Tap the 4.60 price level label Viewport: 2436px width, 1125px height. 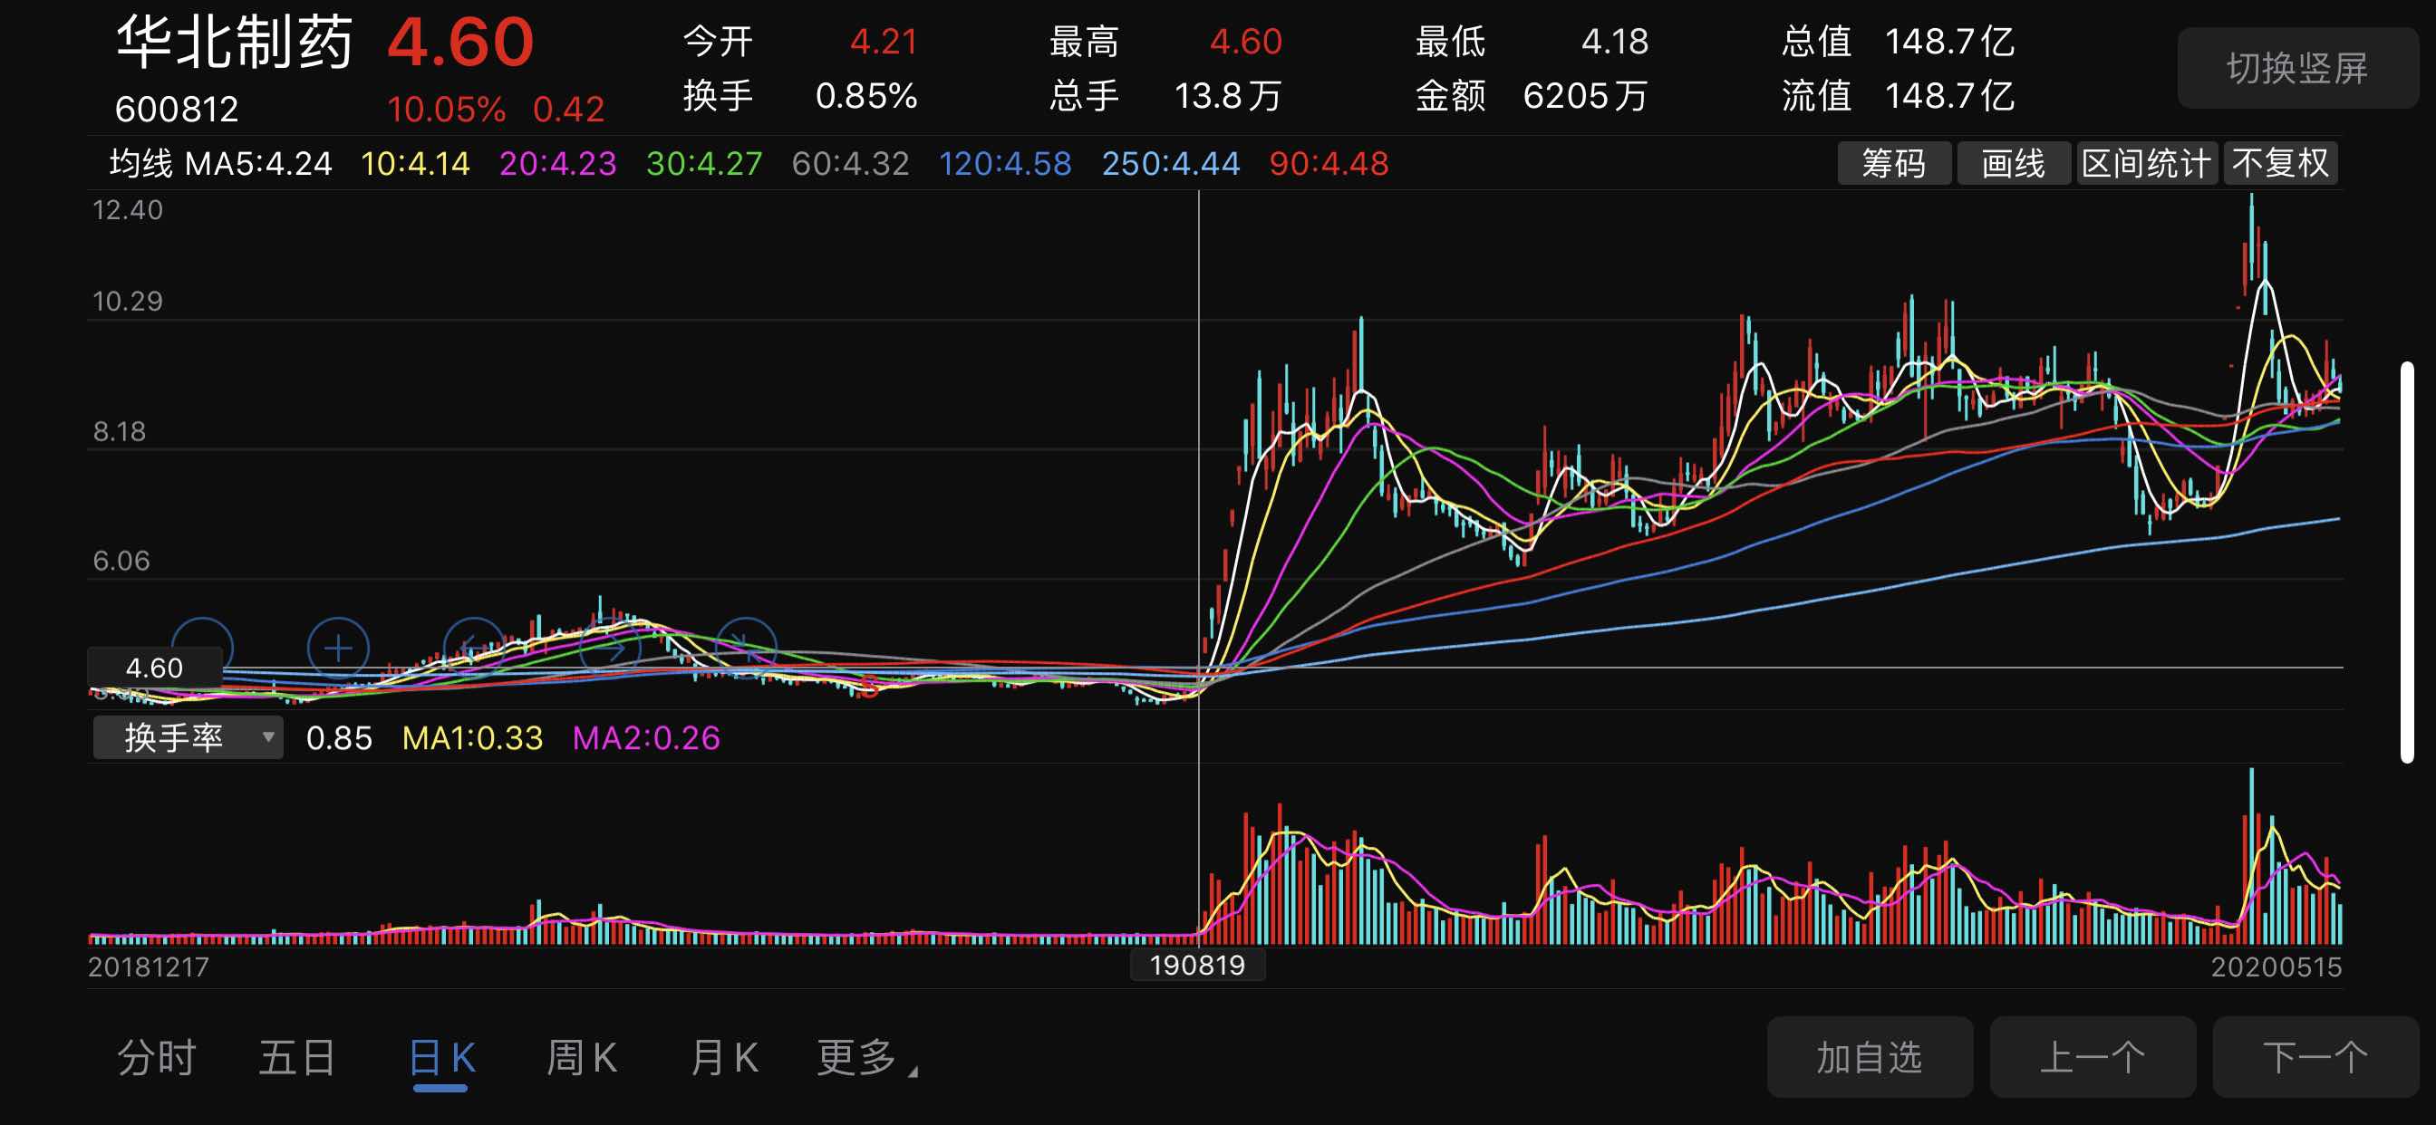click(154, 668)
